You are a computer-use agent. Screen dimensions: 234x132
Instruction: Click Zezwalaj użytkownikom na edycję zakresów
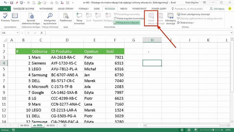199,18
